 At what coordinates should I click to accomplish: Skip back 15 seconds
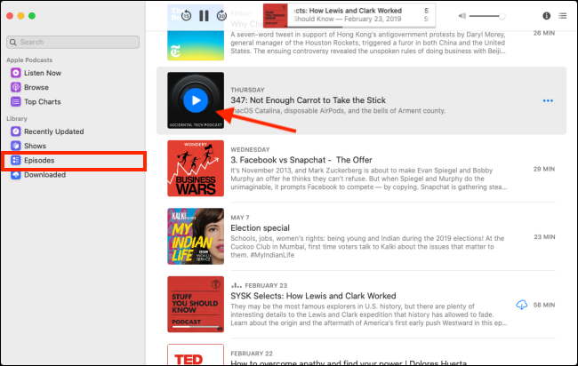click(186, 16)
